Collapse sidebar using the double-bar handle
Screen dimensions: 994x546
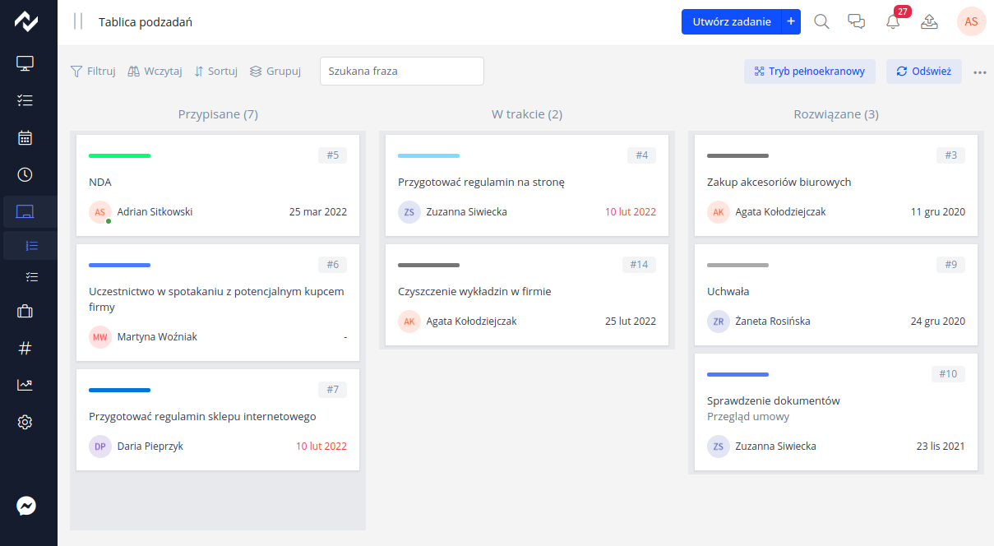pyautogui.click(x=78, y=21)
